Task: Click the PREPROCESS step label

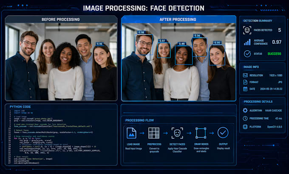Action: coord(154,144)
